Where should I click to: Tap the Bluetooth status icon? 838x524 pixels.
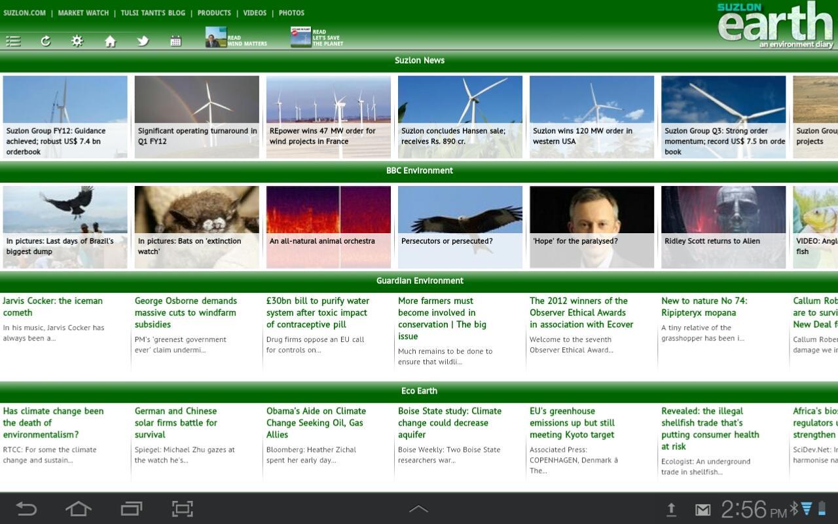[x=794, y=508]
